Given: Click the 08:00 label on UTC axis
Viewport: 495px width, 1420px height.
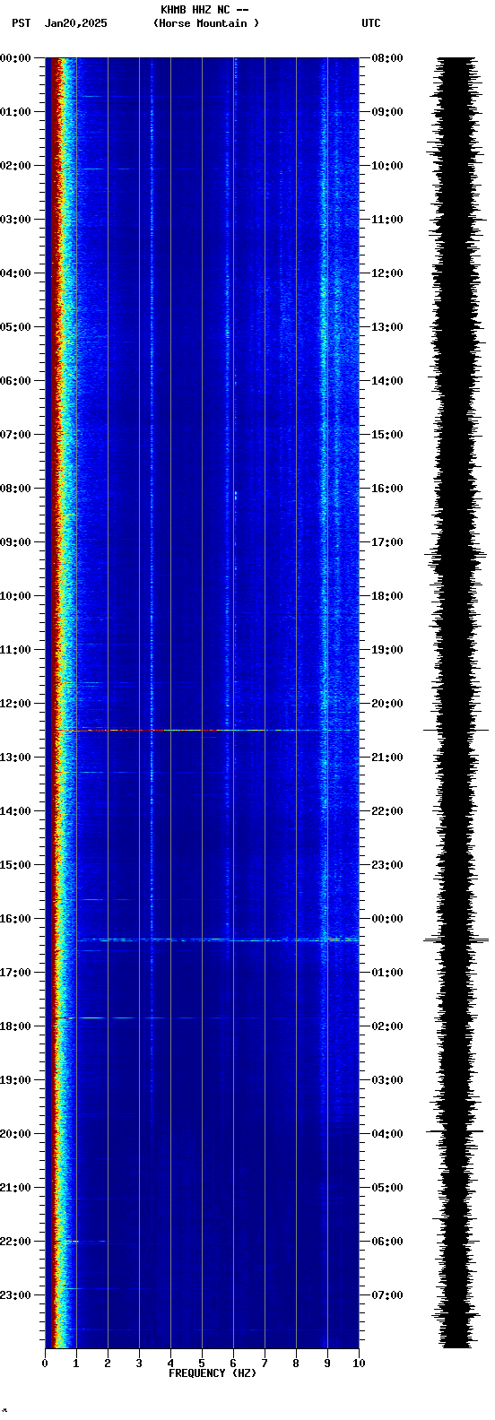Looking at the screenshot, I should [x=387, y=58].
